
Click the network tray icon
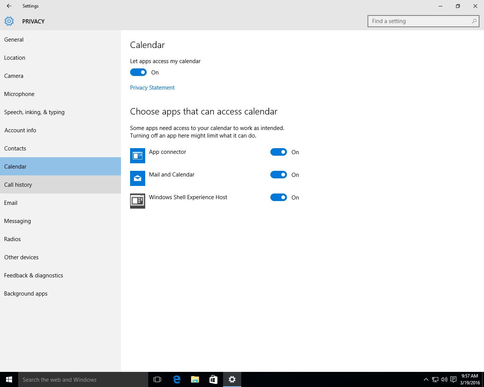(x=435, y=379)
